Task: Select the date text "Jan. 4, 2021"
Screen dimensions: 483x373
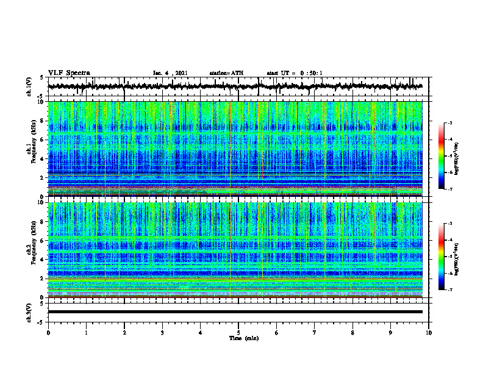Action: point(170,73)
